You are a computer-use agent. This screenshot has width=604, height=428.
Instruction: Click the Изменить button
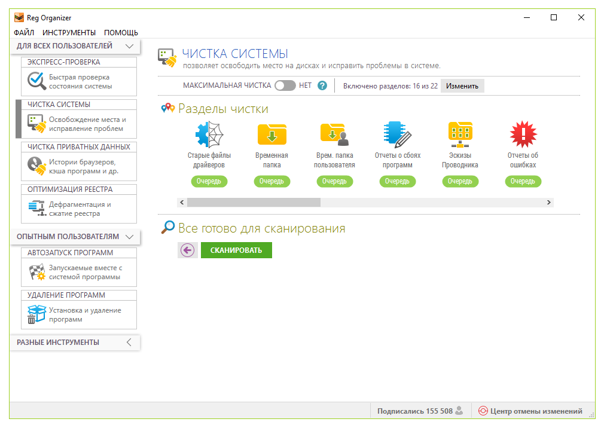pos(462,86)
